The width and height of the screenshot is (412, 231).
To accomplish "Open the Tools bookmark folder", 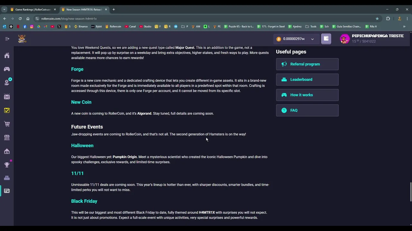I will [311, 27].
